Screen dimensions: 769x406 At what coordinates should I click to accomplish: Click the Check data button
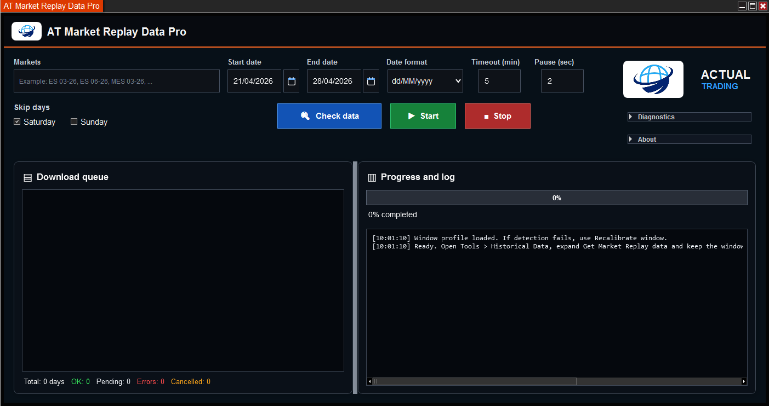click(329, 116)
